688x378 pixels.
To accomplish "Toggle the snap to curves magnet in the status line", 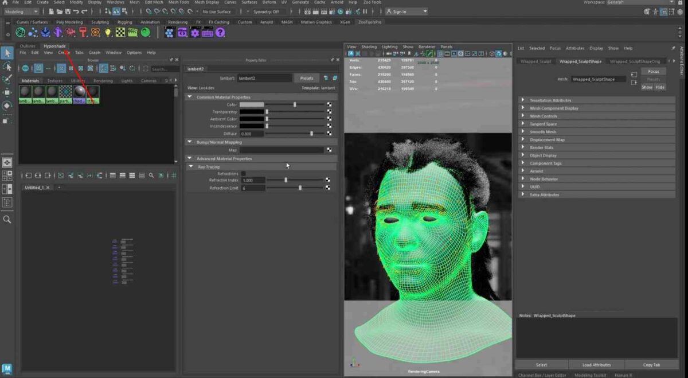I will point(157,11).
